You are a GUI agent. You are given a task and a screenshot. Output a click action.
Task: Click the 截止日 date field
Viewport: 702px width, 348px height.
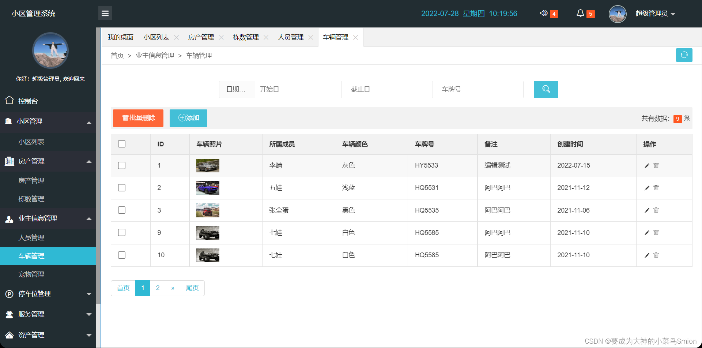click(389, 89)
